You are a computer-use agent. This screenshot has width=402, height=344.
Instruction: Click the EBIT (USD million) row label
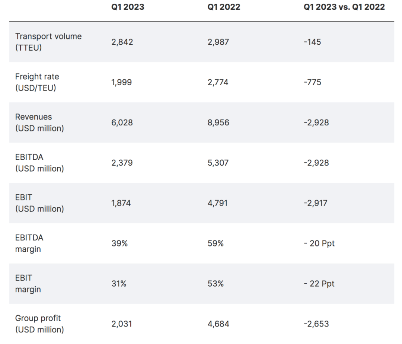coord(39,203)
